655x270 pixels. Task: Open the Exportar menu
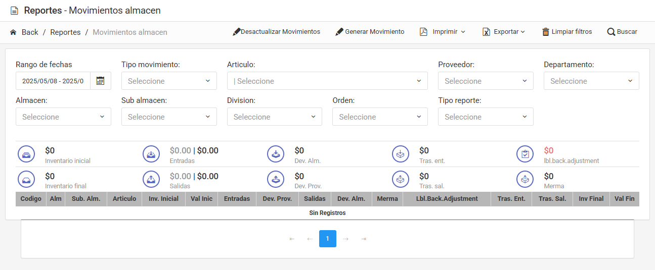pos(504,32)
